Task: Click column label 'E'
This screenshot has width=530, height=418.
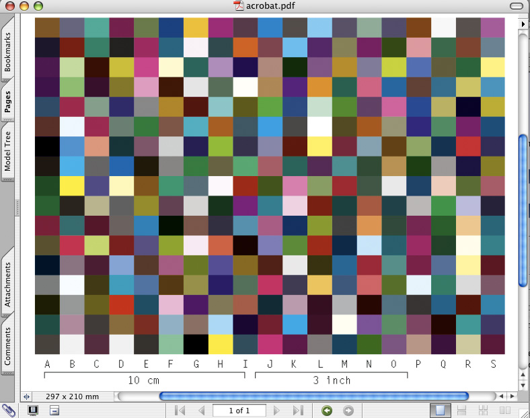Action: coord(146,364)
